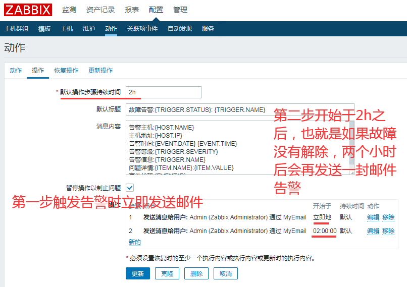Click the 02:00:00 start value in step 2

click(325, 231)
